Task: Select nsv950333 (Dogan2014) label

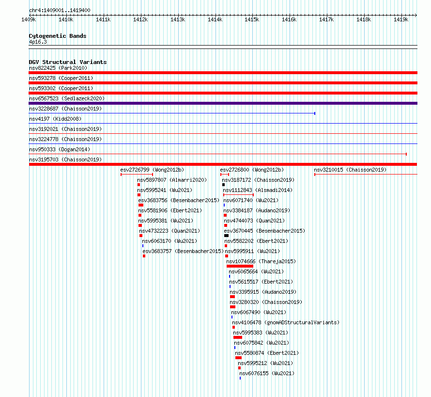Action: click(x=60, y=149)
